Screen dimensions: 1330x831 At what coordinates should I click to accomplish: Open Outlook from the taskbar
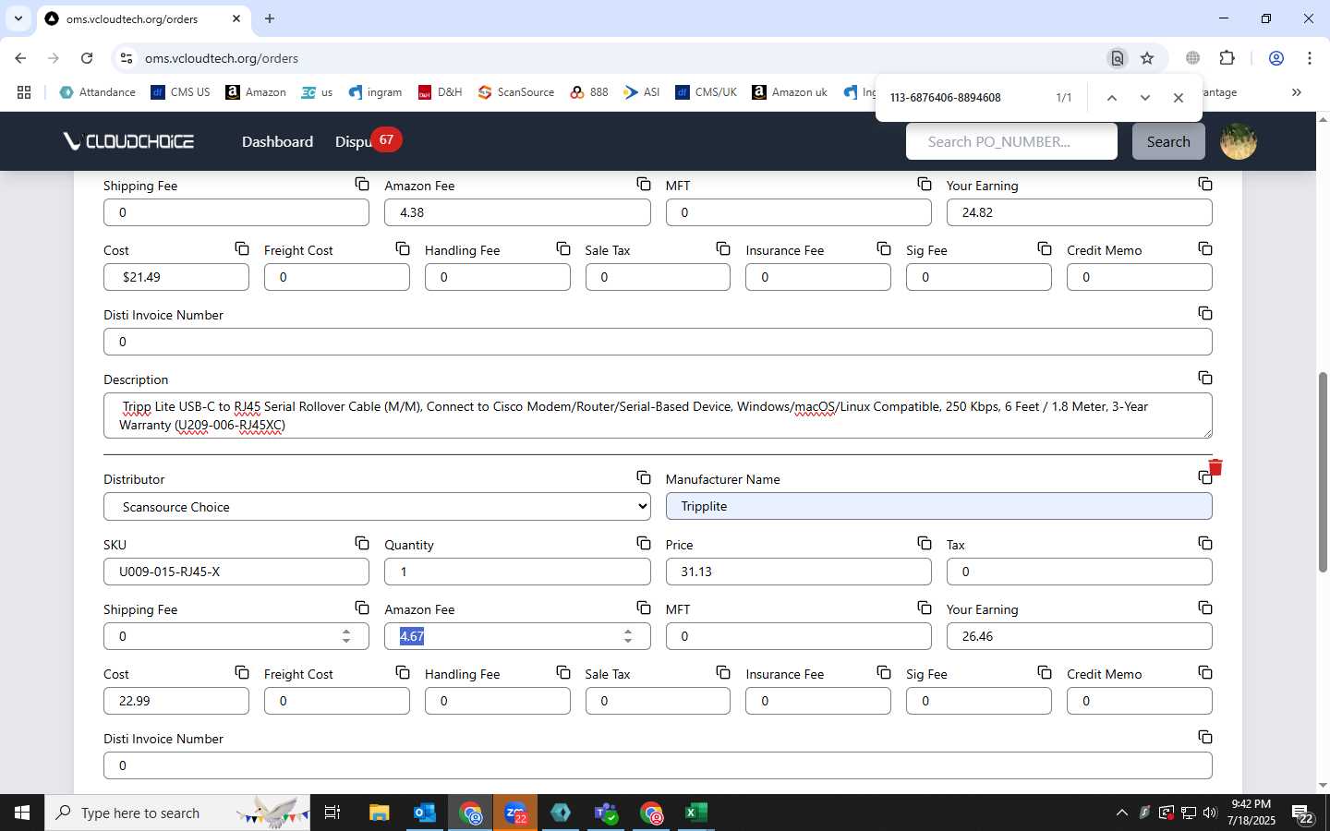(x=425, y=813)
